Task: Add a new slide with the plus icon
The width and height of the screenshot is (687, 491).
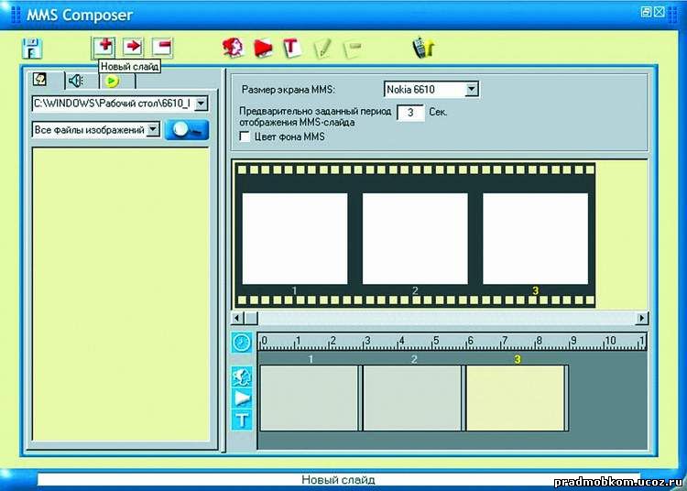Action: pos(104,48)
